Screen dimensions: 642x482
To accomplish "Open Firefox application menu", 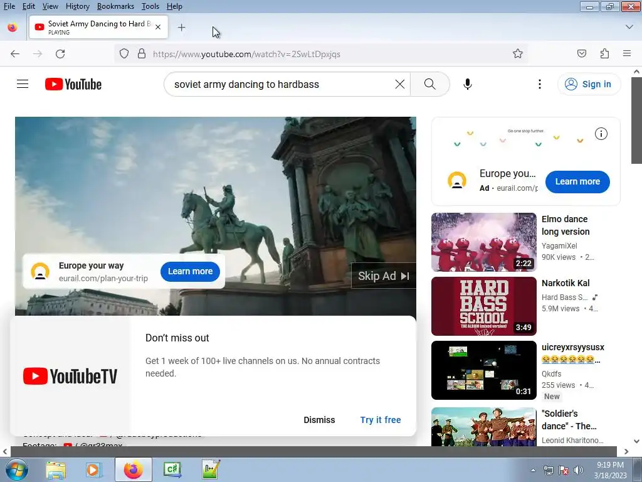I will point(626,54).
